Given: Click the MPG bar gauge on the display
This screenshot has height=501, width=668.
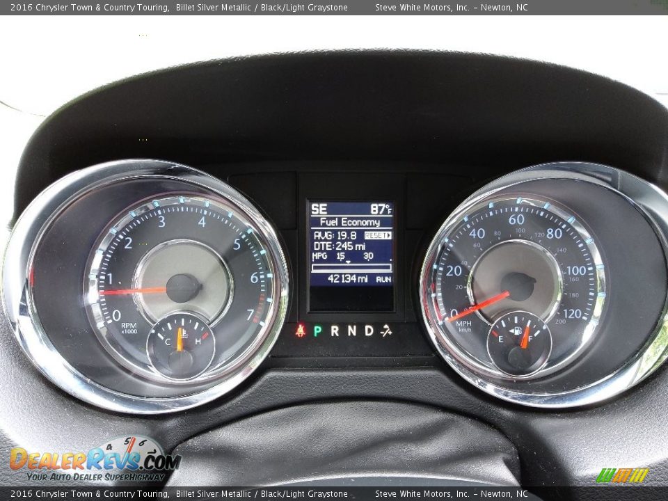Looking at the screenshot, I should (x=351, y=267).
